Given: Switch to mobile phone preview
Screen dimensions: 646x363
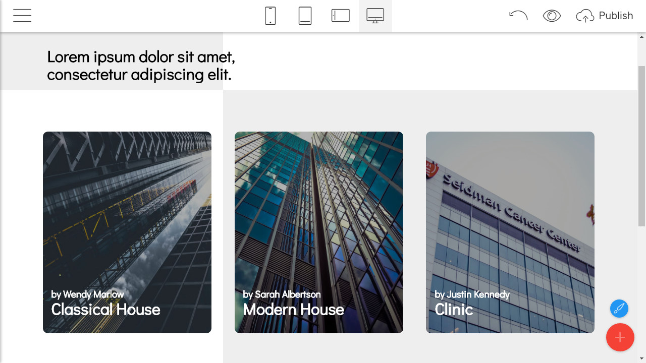Looking at the screenshot, I should coord(271,16).
